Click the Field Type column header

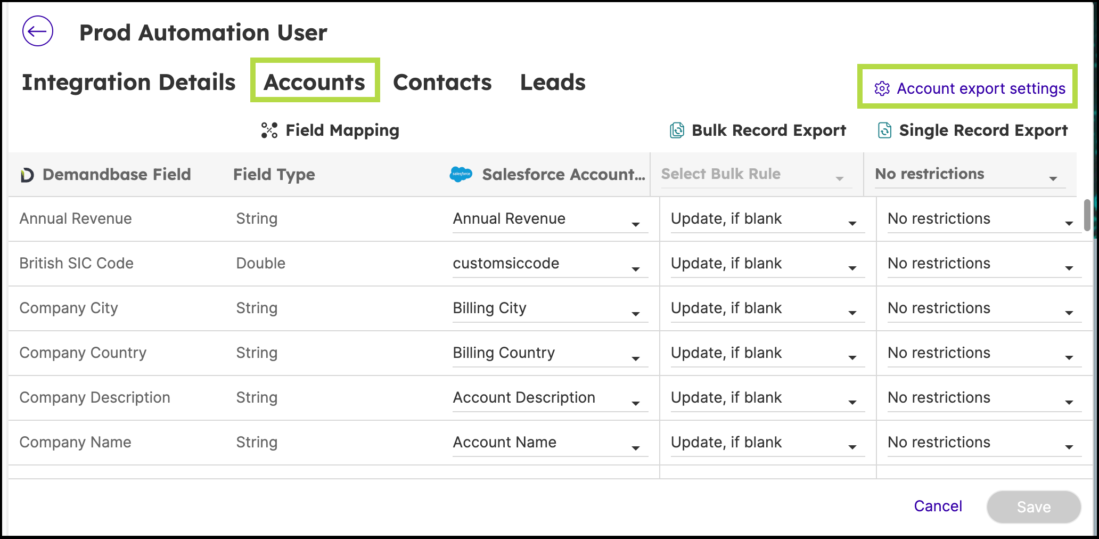tap(274, 175)
